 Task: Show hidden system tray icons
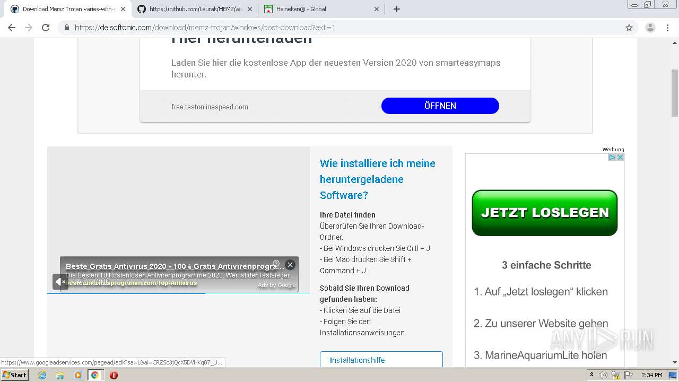click(x=591, y=375)
